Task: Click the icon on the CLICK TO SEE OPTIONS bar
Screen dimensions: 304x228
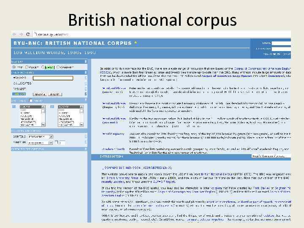Action: click(86, 149)
